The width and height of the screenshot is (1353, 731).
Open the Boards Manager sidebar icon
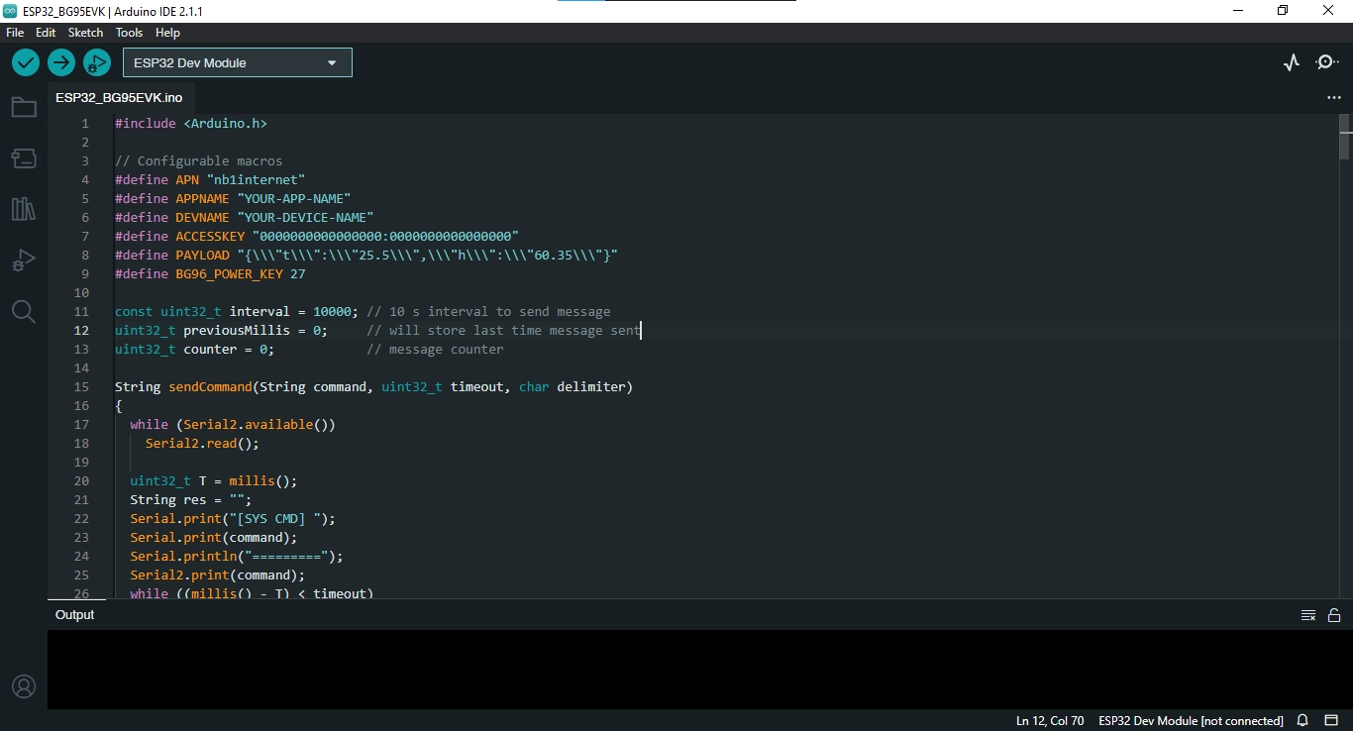point(24,157)
